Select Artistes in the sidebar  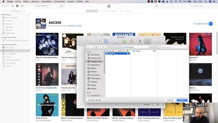(x=9, y=20)
